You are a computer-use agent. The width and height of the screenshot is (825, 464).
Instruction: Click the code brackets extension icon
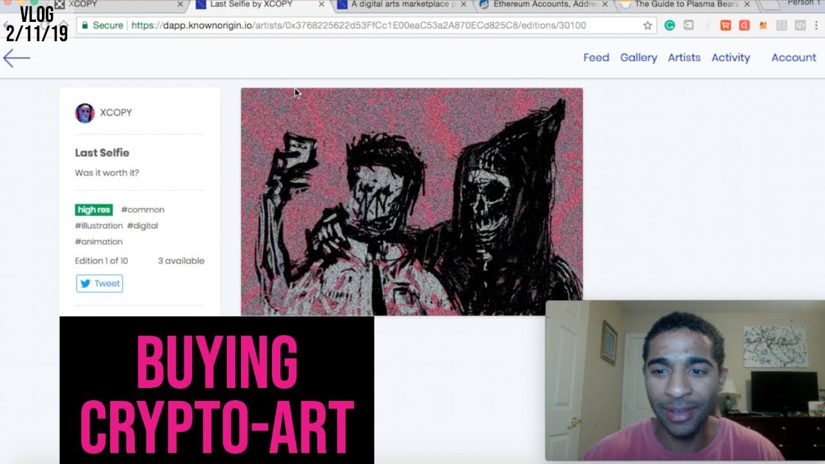click(x=800, y=26)
